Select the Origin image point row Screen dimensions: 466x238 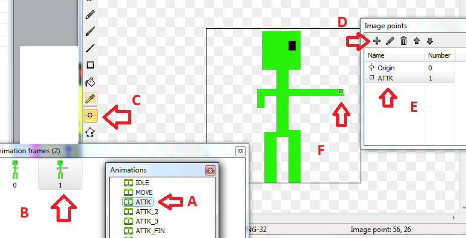410,68
